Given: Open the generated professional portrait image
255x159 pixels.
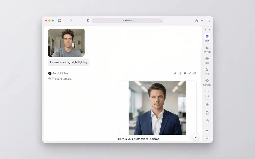Looking at the screenshot, I should point(157,108).
